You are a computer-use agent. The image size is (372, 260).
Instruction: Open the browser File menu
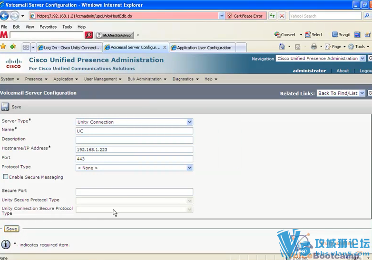point(4,27)
